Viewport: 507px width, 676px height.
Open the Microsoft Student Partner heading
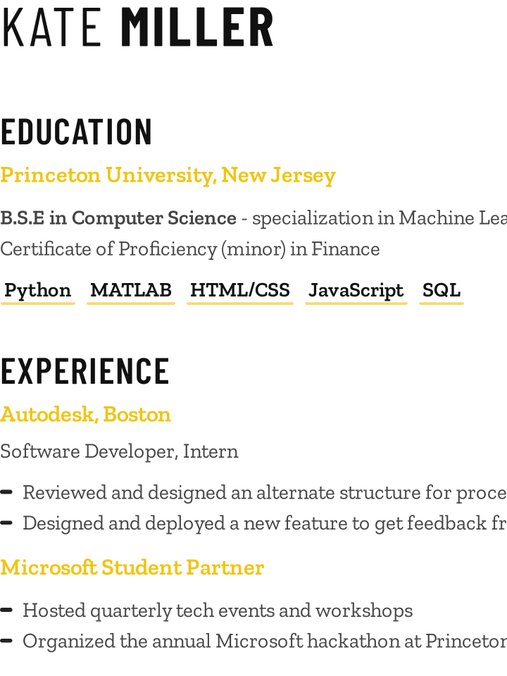(x=132, y=568)
